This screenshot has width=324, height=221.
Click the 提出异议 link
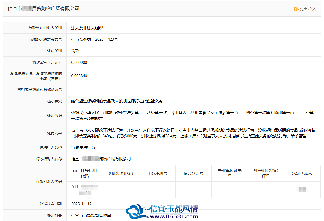point(305,9)
